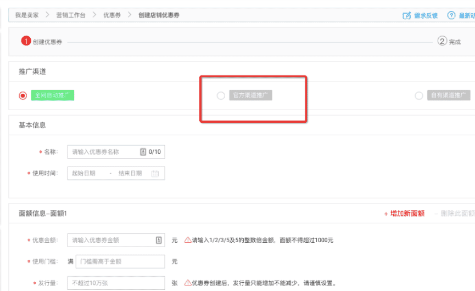Viewport: 475px width, 291px height.
Task: Select the 自有渠道推广 radio button
Action: click(419, 95)
